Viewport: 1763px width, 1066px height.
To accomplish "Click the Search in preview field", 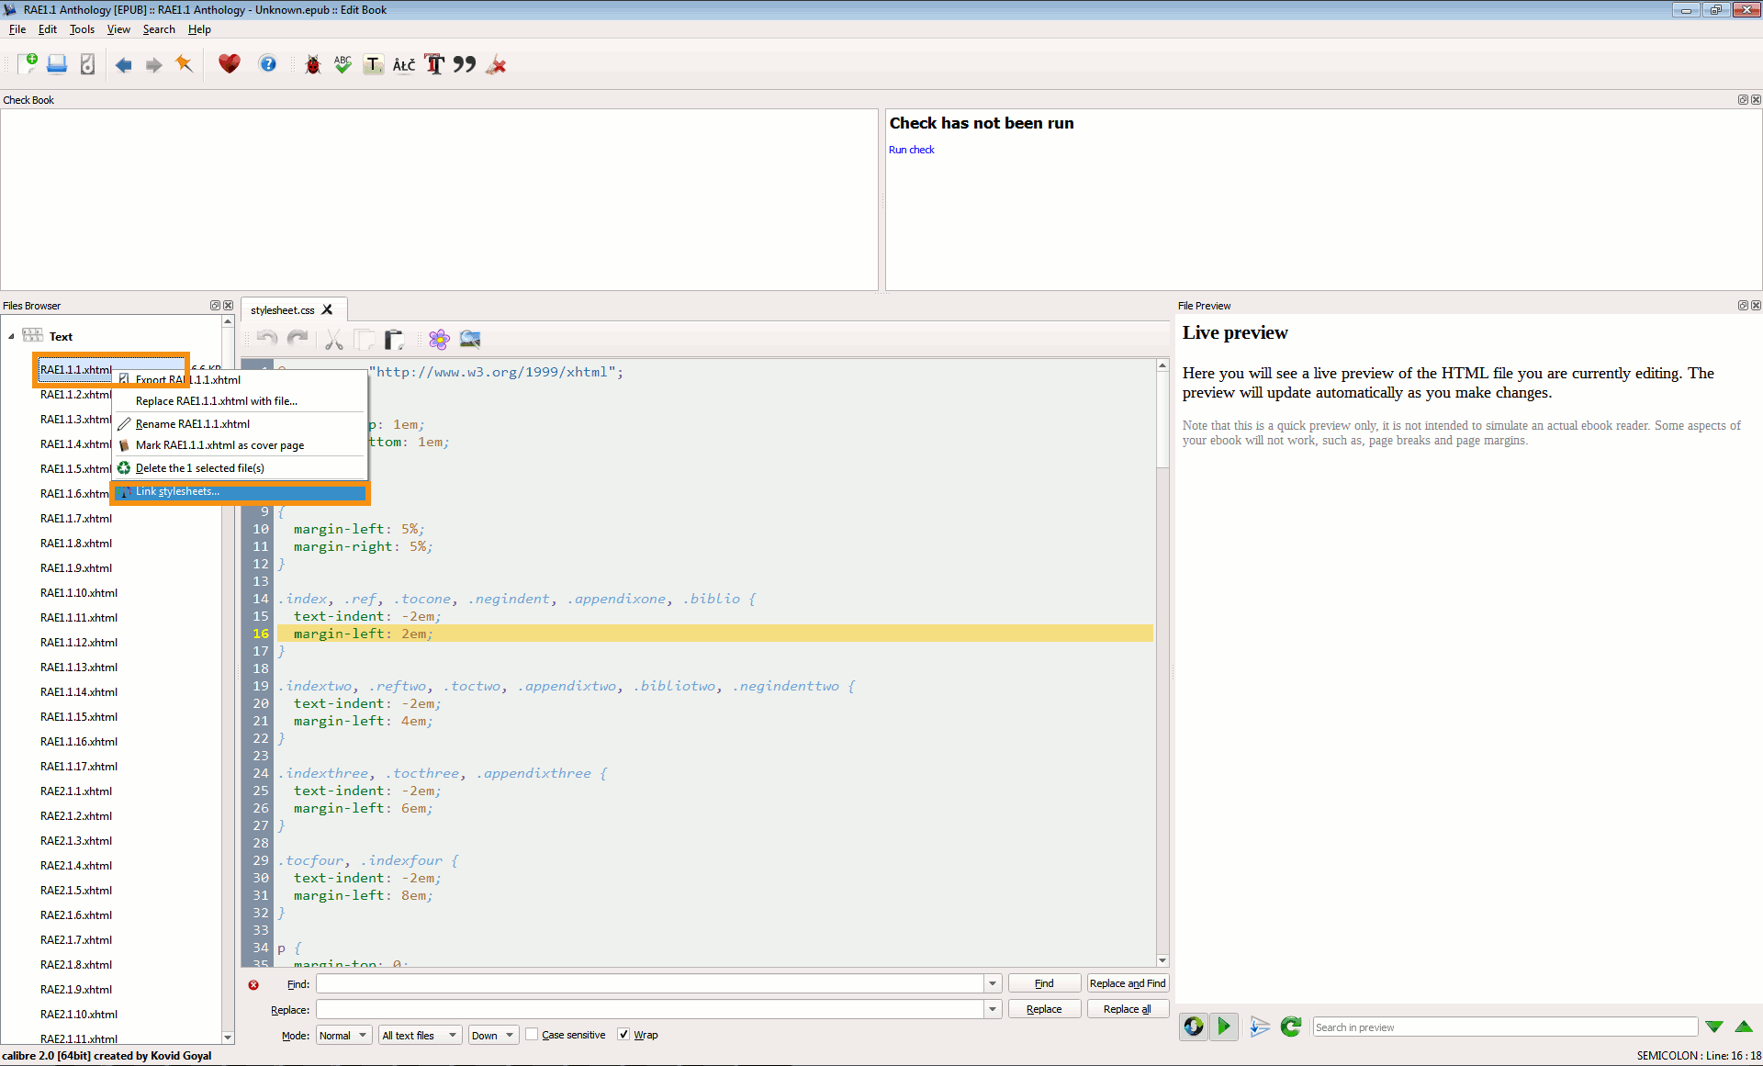I will (x=1503, y=1027).
